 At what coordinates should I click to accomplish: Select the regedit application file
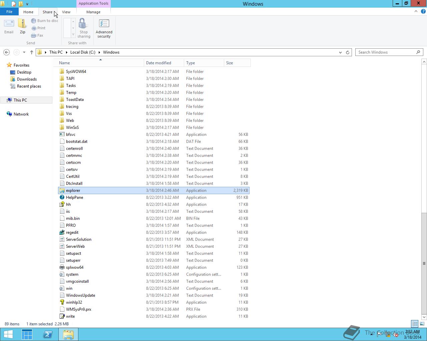[x=72, y=232]
